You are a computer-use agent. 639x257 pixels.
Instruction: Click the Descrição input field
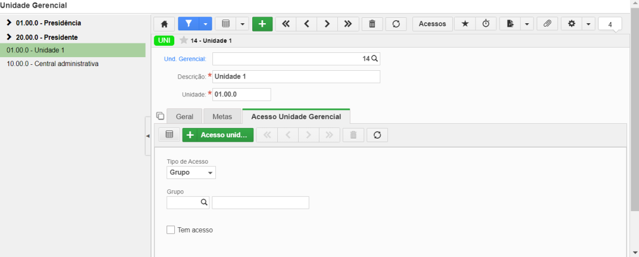click(x=296, y=77)
